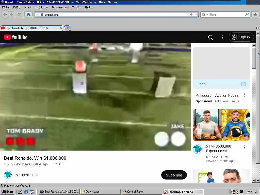The width and height of the screenshot is (260, 195).
Task: Open the Downloads arrow toolbar button
Action: [255, 14]
